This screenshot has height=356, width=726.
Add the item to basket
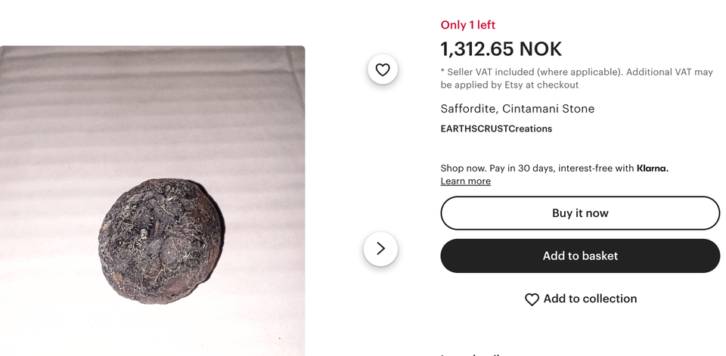(x=580, y=256)
